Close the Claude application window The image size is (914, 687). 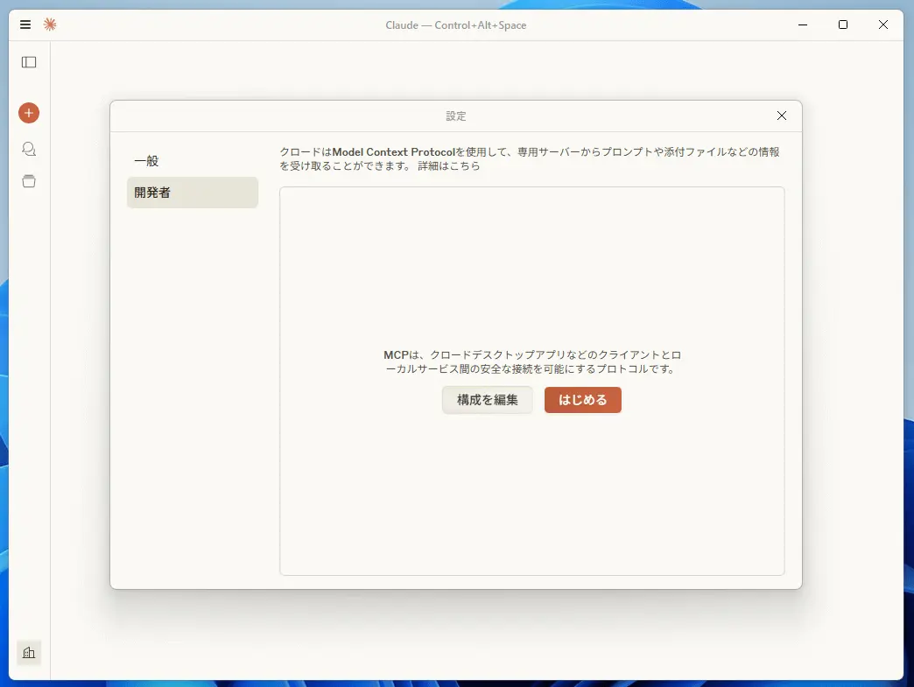[883, 25]
